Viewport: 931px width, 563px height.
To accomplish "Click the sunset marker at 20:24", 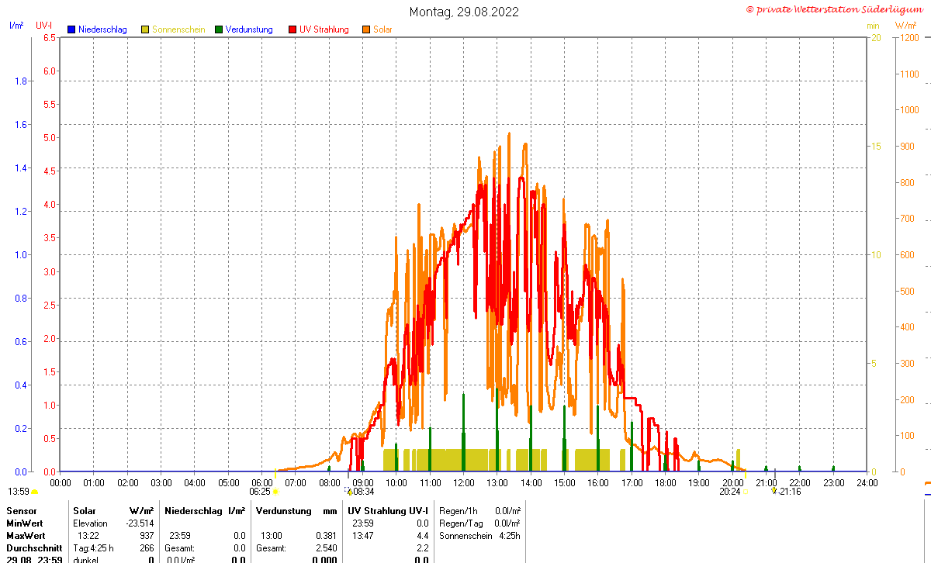I will click(745, 492).
